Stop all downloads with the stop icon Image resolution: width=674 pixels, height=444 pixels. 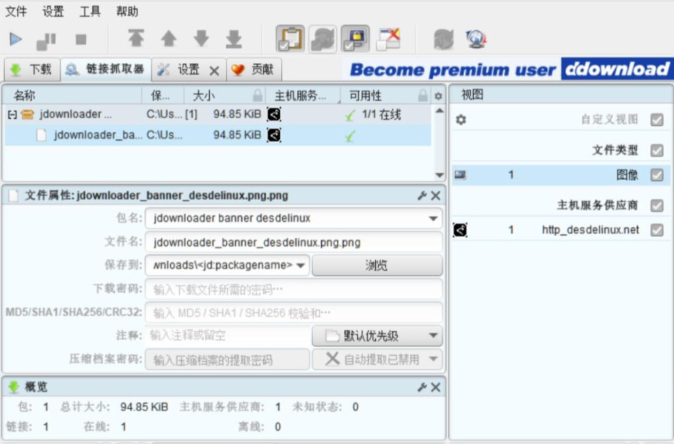pyautogui.click(x=81, y=40)
